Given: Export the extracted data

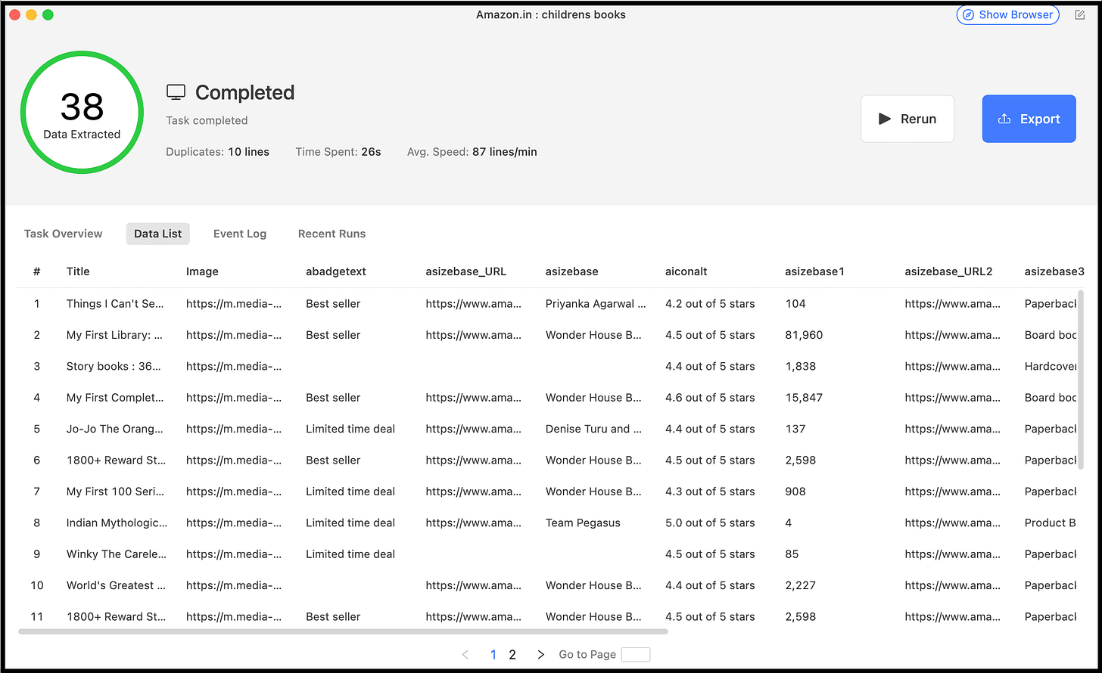Looking at the screenshot, I should (1029, 119).
